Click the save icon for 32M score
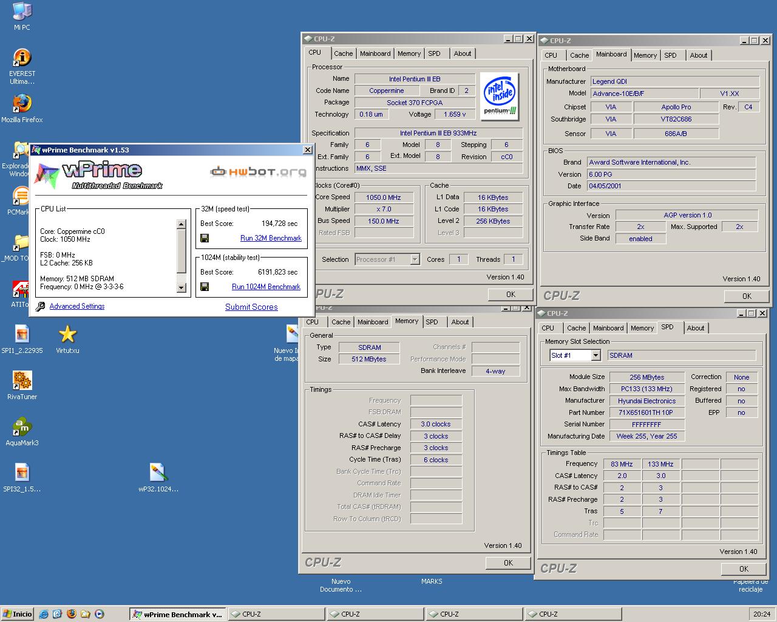Image resolution: width=777 pixels, height=622 pixels. pos(205,238)
